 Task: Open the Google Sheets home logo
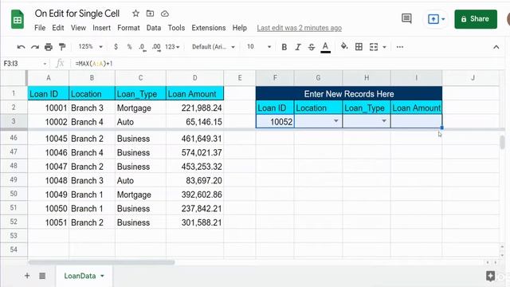coord(18,19)
